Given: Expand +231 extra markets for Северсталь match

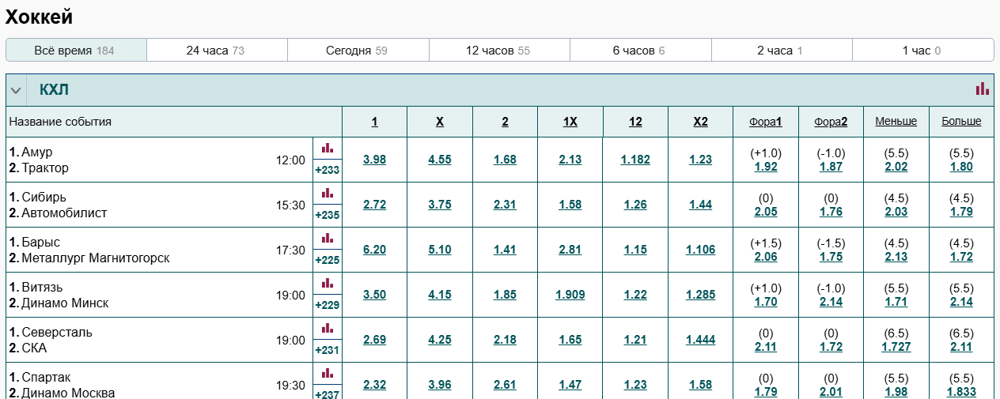Looking at the screenshot, I should 328,350.
